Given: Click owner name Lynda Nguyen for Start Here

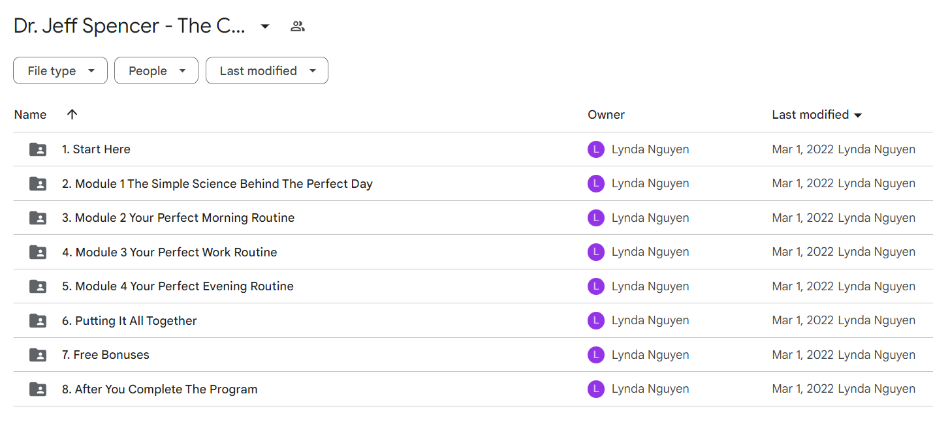Looking at the screenshot, I should pos(650,149).
